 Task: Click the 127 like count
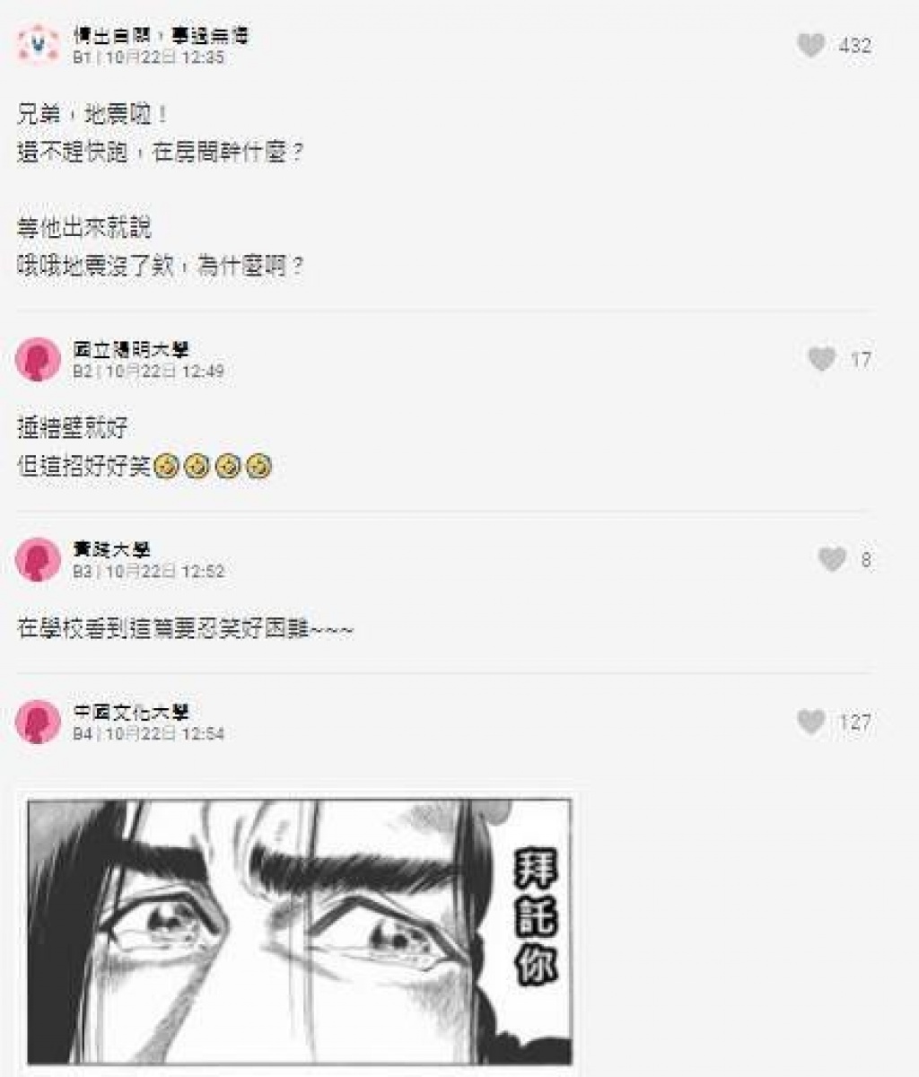coord(854,722)
